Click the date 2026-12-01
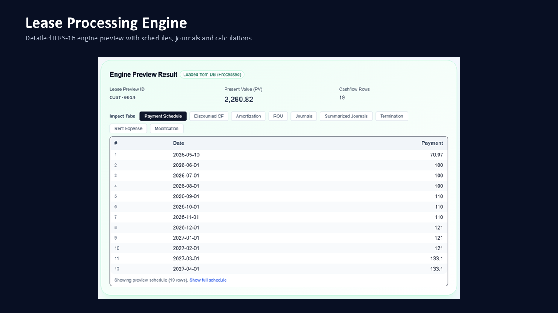Screen dimensions: 558x313 pos(186,227)
